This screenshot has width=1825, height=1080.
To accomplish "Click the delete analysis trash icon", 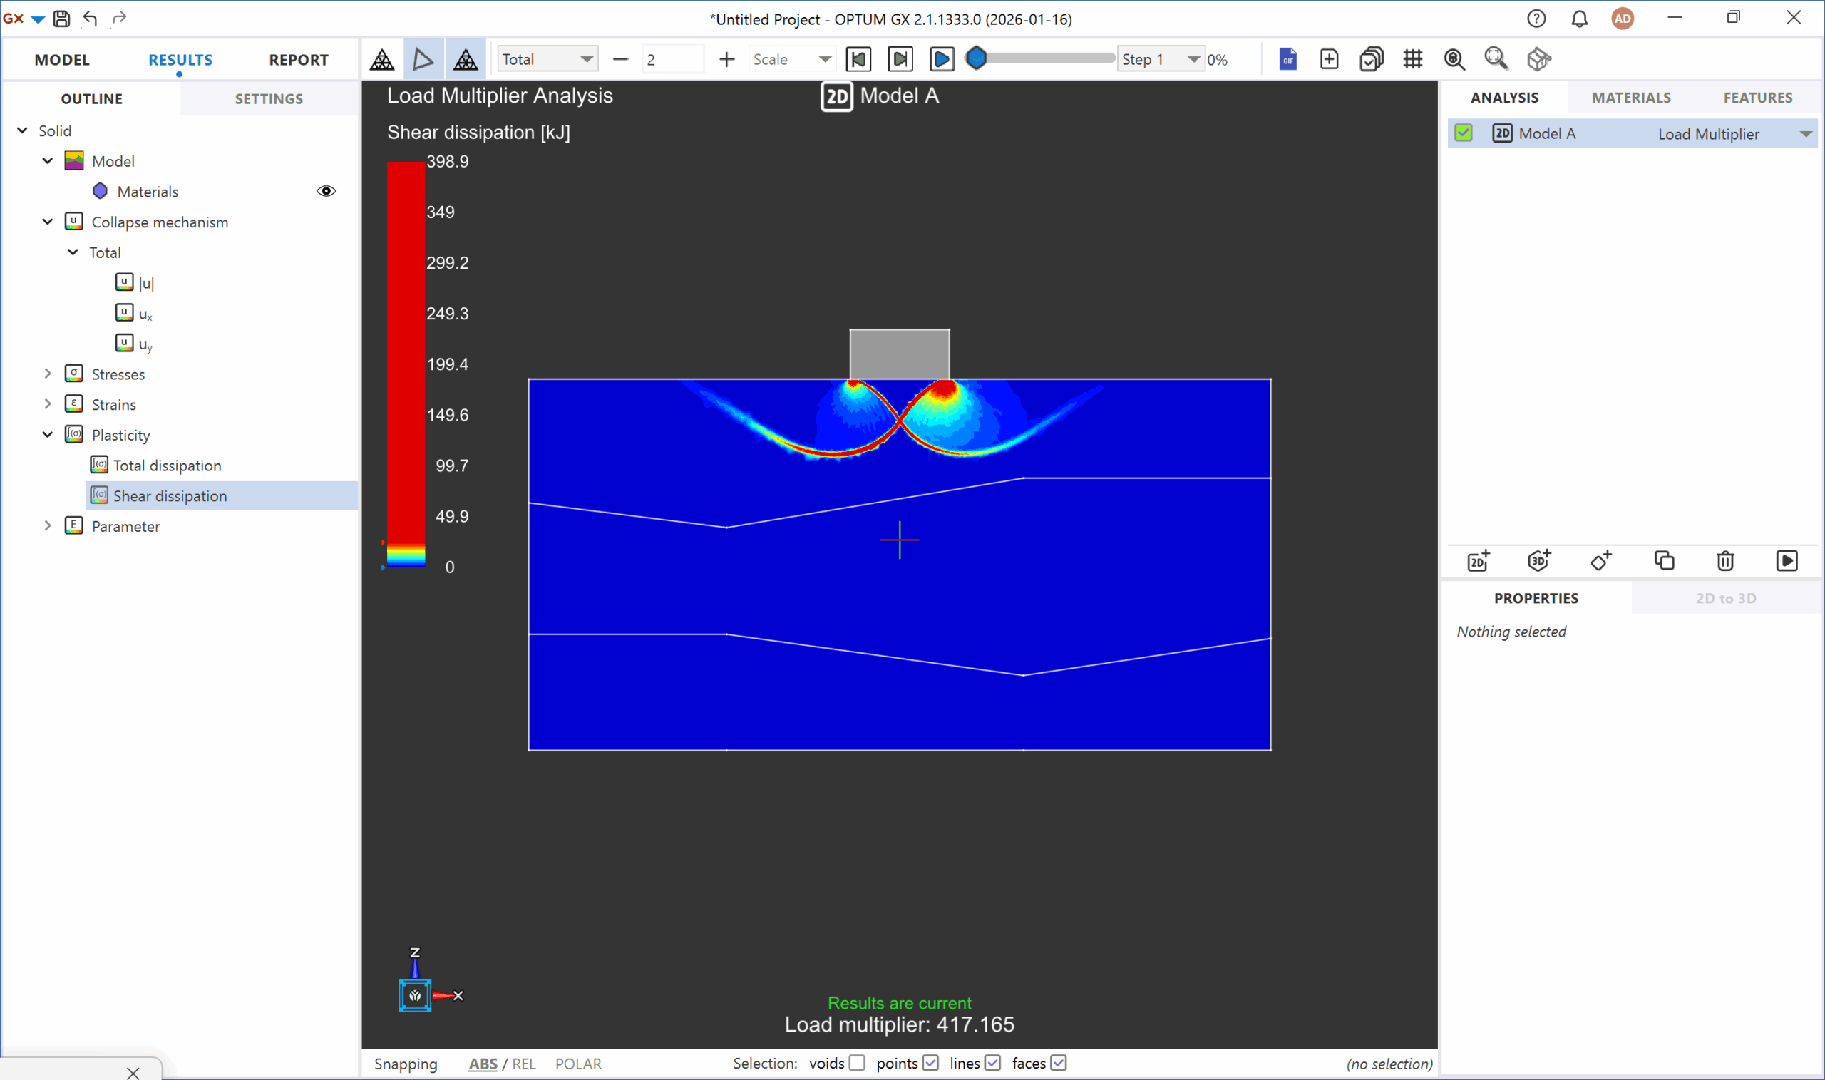I will click(x=1725, y=561).
